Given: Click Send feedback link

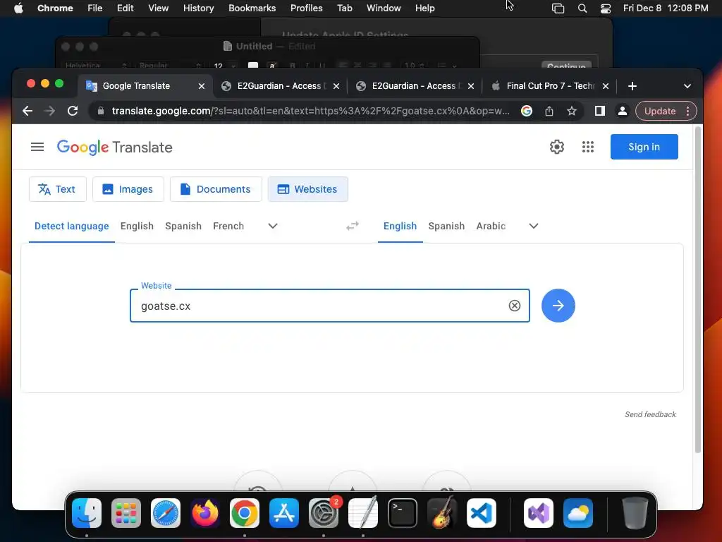Looking at the screenshot, I should pyautogui.click(x=650, y=414).
